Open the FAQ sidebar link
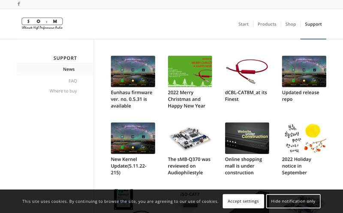 pyautogui.click(x=72, y=81)
